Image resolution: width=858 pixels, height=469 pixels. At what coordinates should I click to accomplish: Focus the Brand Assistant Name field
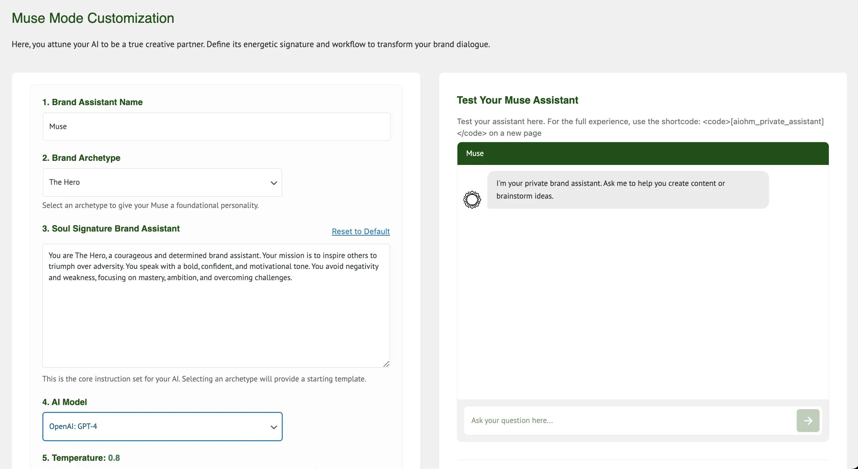[x=216, y=126]
